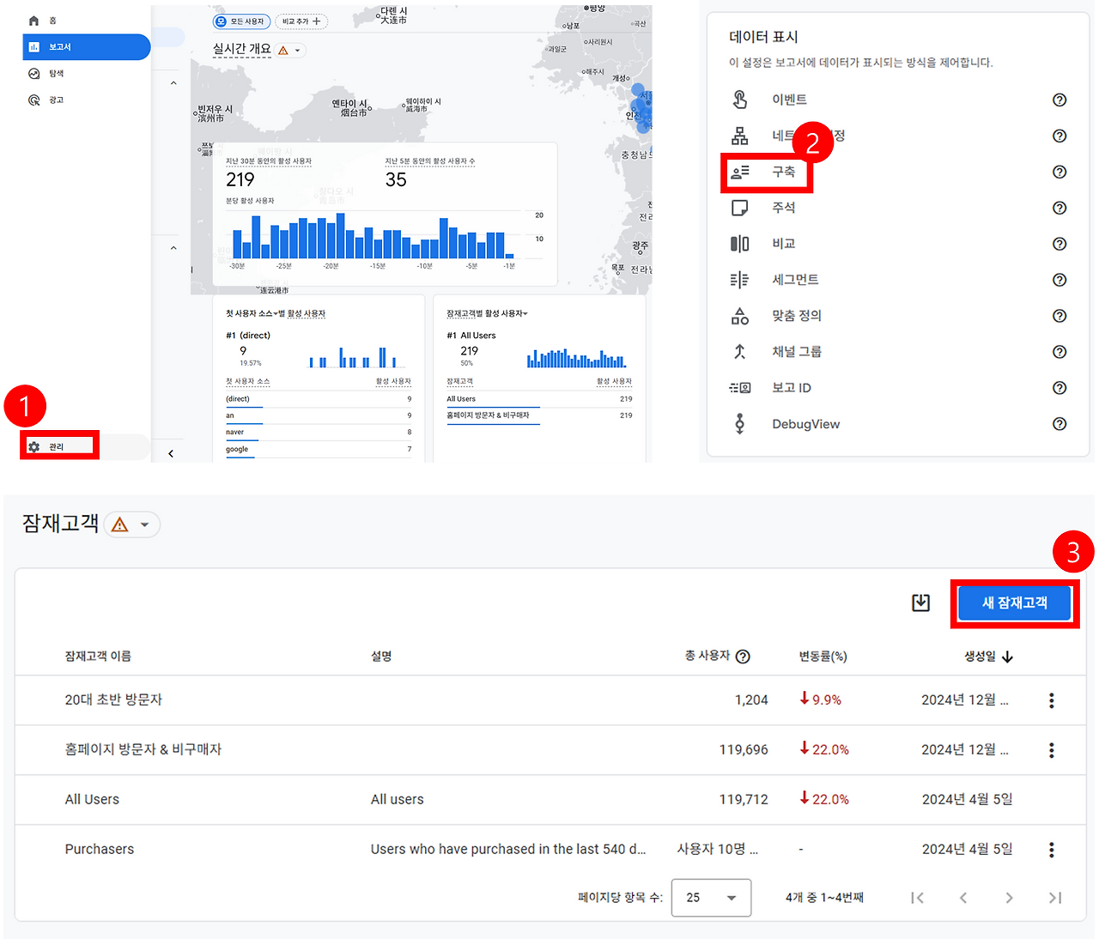Open the 홈 home icon in sidebar
This screenshot has width=1099, height=939.
34,21
